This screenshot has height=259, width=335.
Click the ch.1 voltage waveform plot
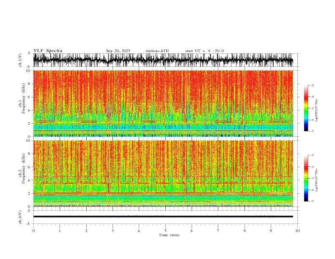163,60
